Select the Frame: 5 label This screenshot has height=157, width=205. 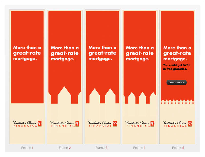[178, 148]
